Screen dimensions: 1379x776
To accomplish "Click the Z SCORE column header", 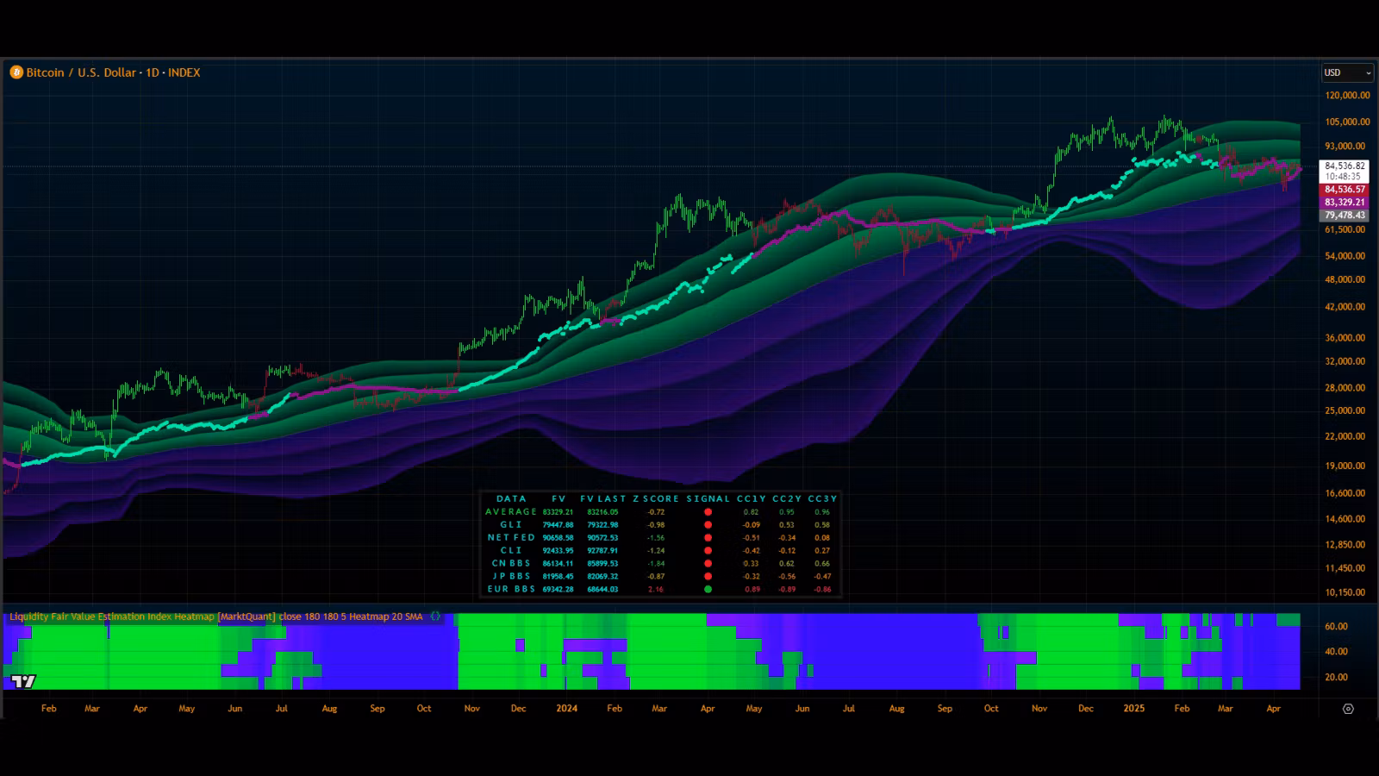I will pyautogui.click(x=656, y=498).
